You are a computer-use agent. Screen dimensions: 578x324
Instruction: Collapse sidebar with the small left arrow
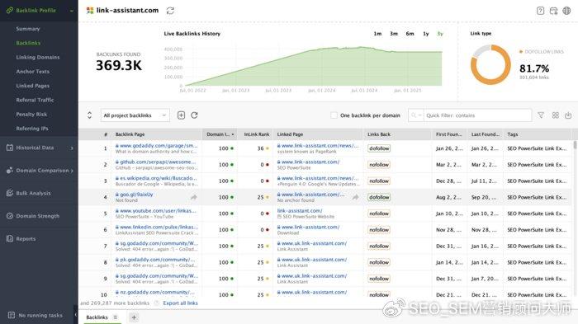pyautogui.click(x=76, y=315)
